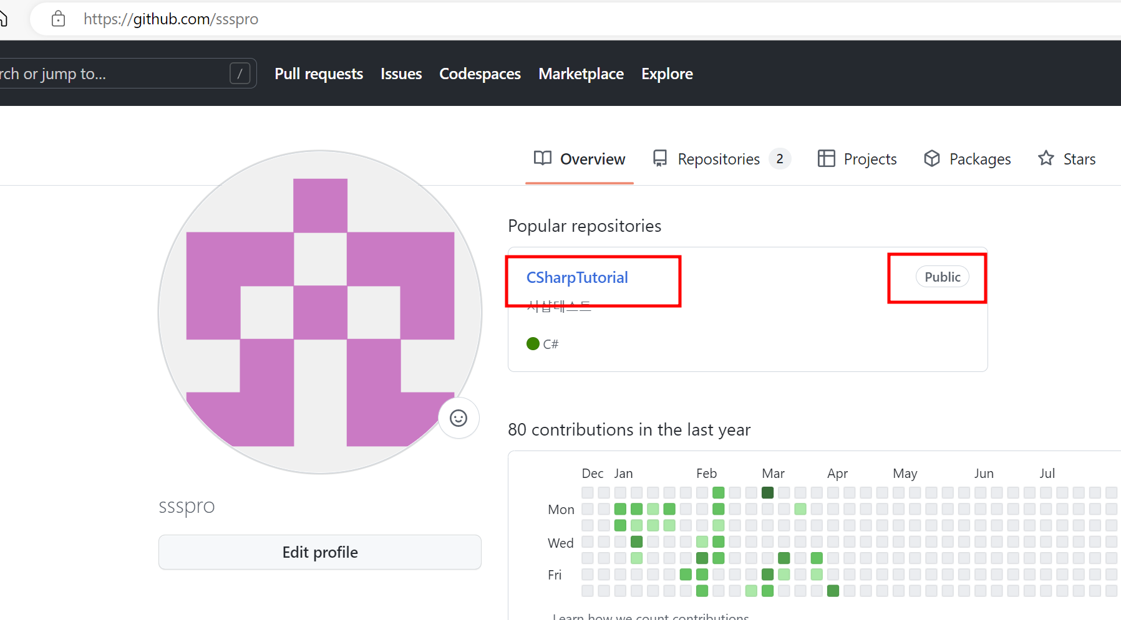The height and width of the screenshot is (620, 1121).
Task: Click the cube icon next to Packages
Action: click(x=932, y=158)
